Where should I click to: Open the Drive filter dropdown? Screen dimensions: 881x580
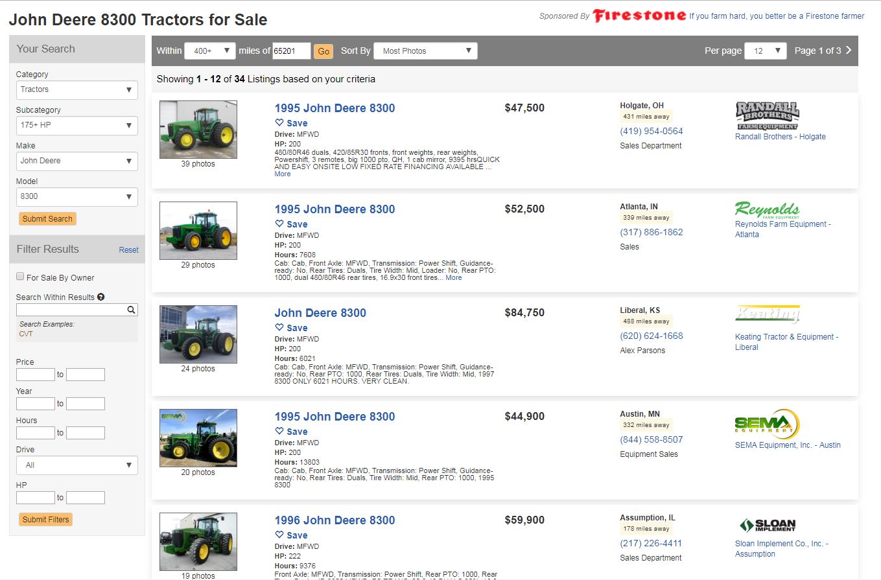click(76, 465)
